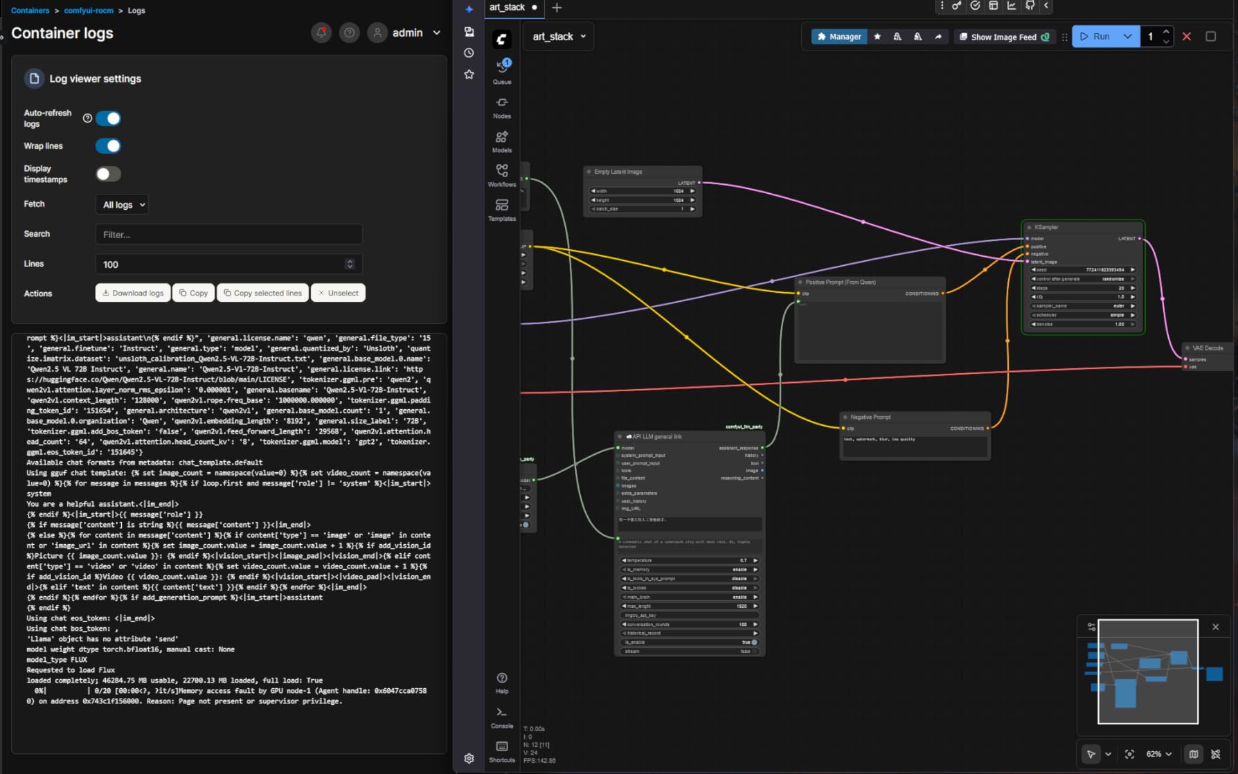
Task: Fit the graph view to screen
Action: 1129,754
